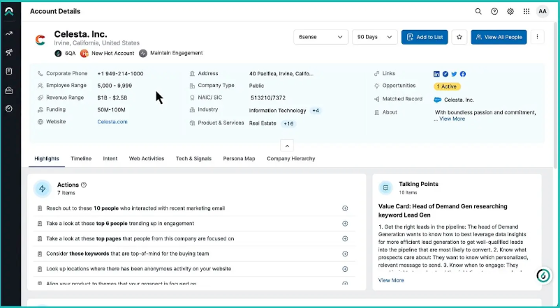
Task: Click the NAIC/SIC value 513210/7372
Action: (x=268, y=98)
